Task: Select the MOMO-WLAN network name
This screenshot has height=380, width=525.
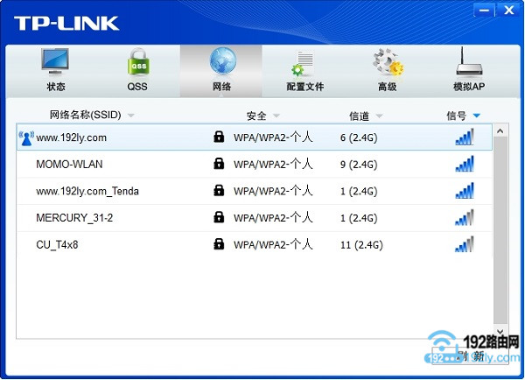Action: pyautogui.click(x=69, y=165)
